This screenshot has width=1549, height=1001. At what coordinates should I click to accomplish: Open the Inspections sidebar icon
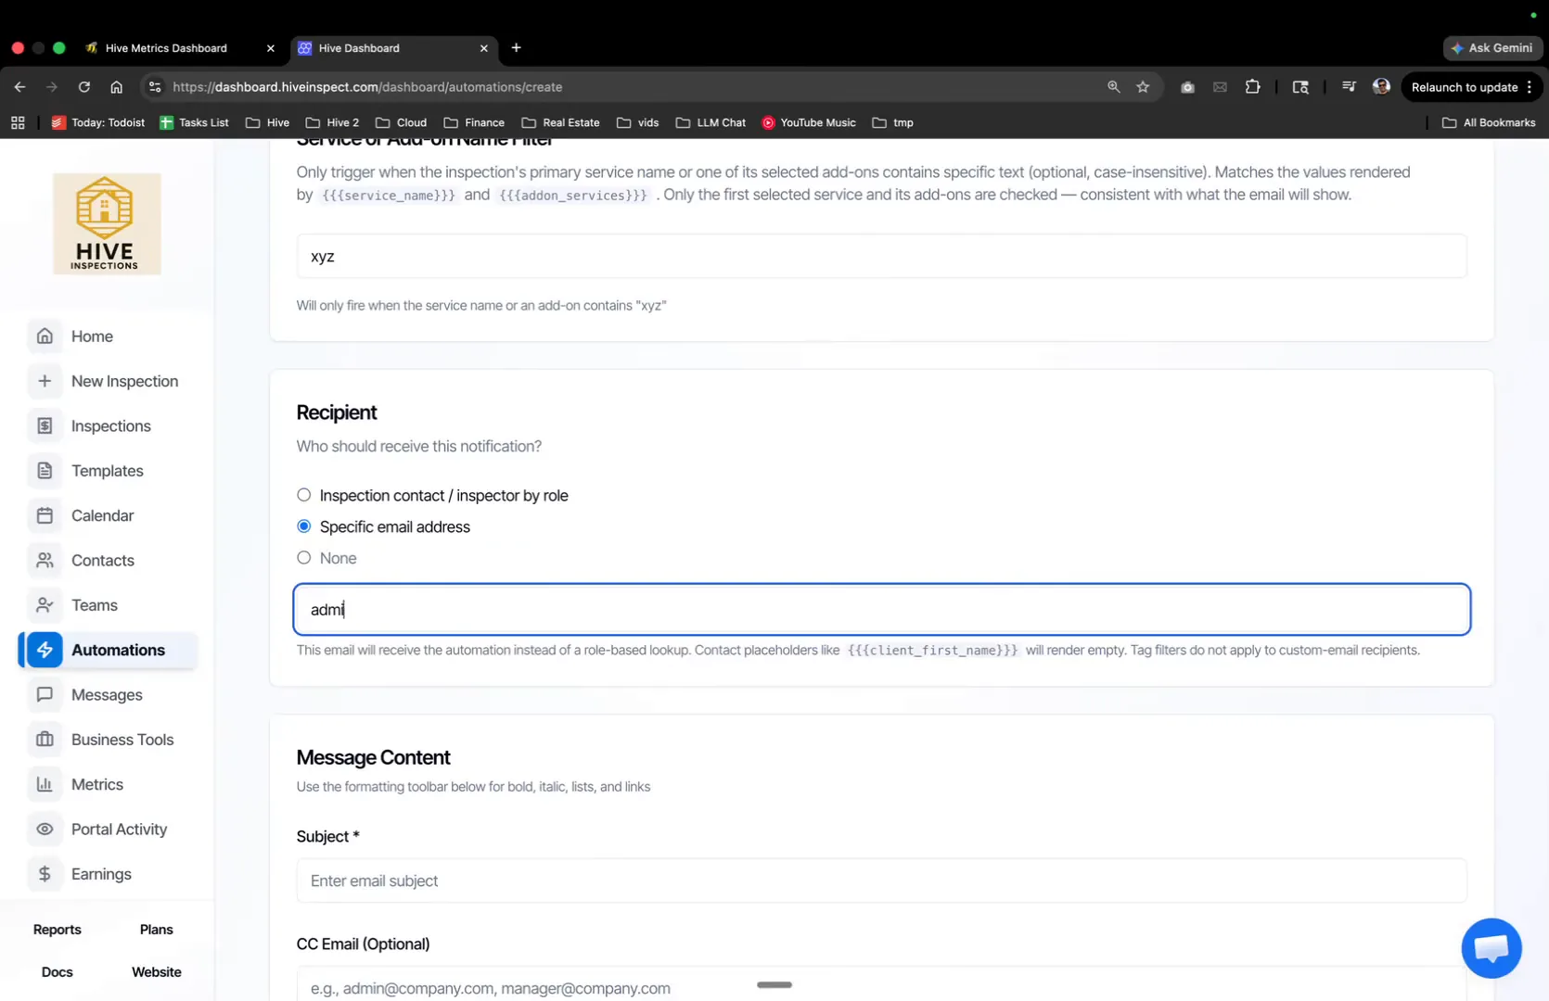tap(45, 425)
